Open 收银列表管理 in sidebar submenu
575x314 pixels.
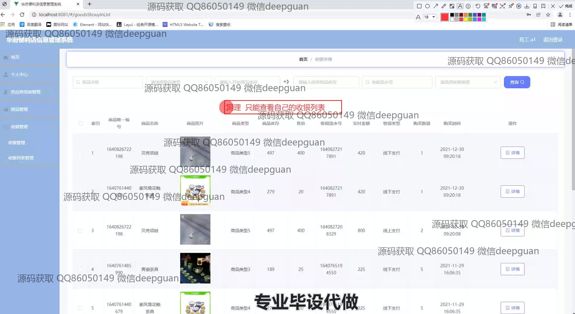tap(21, 158)
